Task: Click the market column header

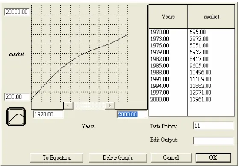Action: coord(211,17)
